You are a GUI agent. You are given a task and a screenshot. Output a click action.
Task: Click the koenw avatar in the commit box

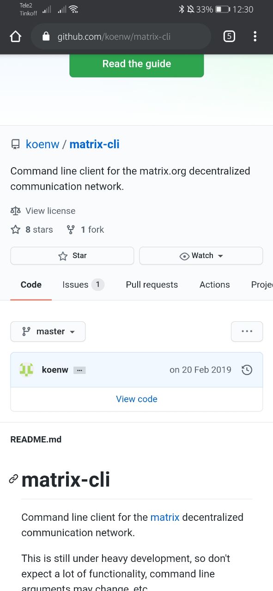tap(26, 370)
